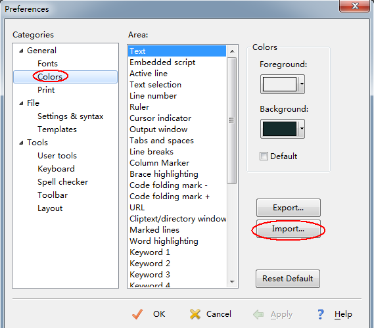Viewport: 374px width, 328px height.
Task: Click the Reset Default button
Action: [x=288, y=279]
